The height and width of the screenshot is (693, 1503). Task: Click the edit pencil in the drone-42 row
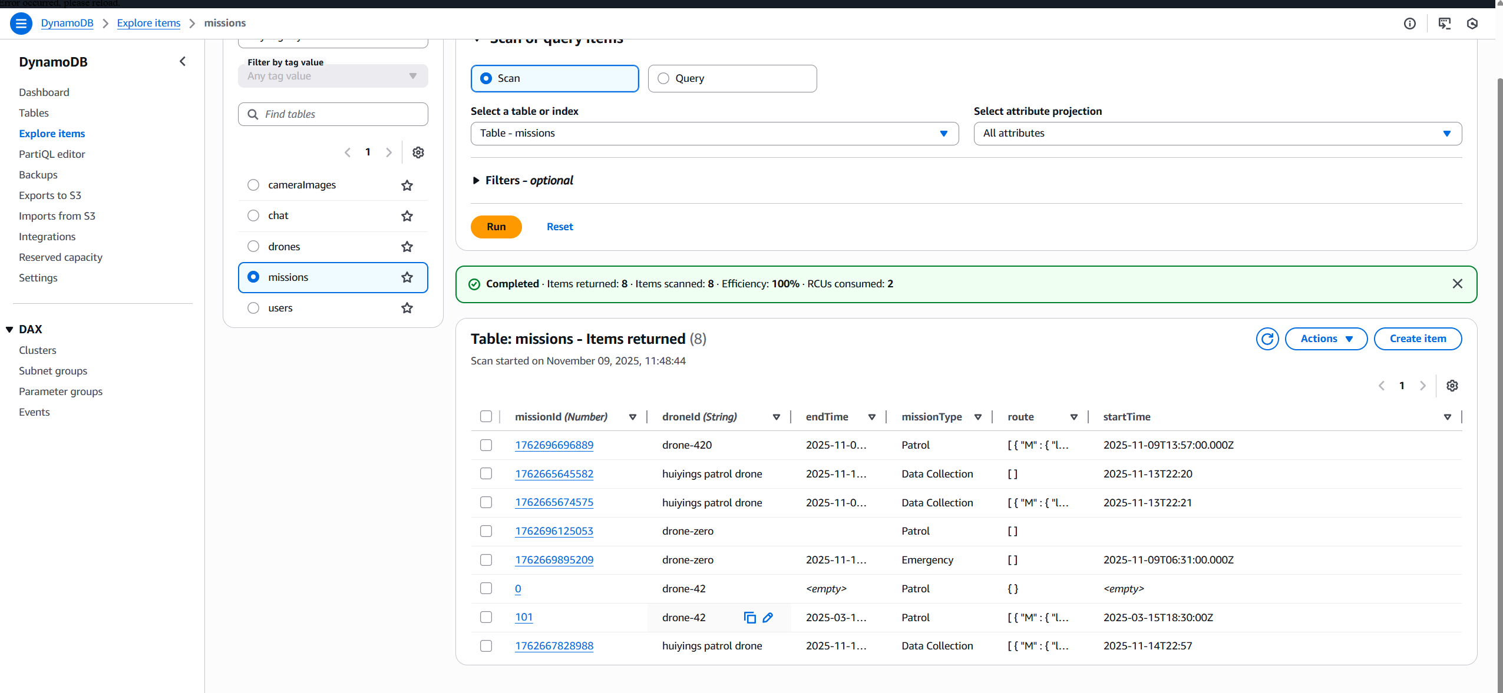click(768, 618)
